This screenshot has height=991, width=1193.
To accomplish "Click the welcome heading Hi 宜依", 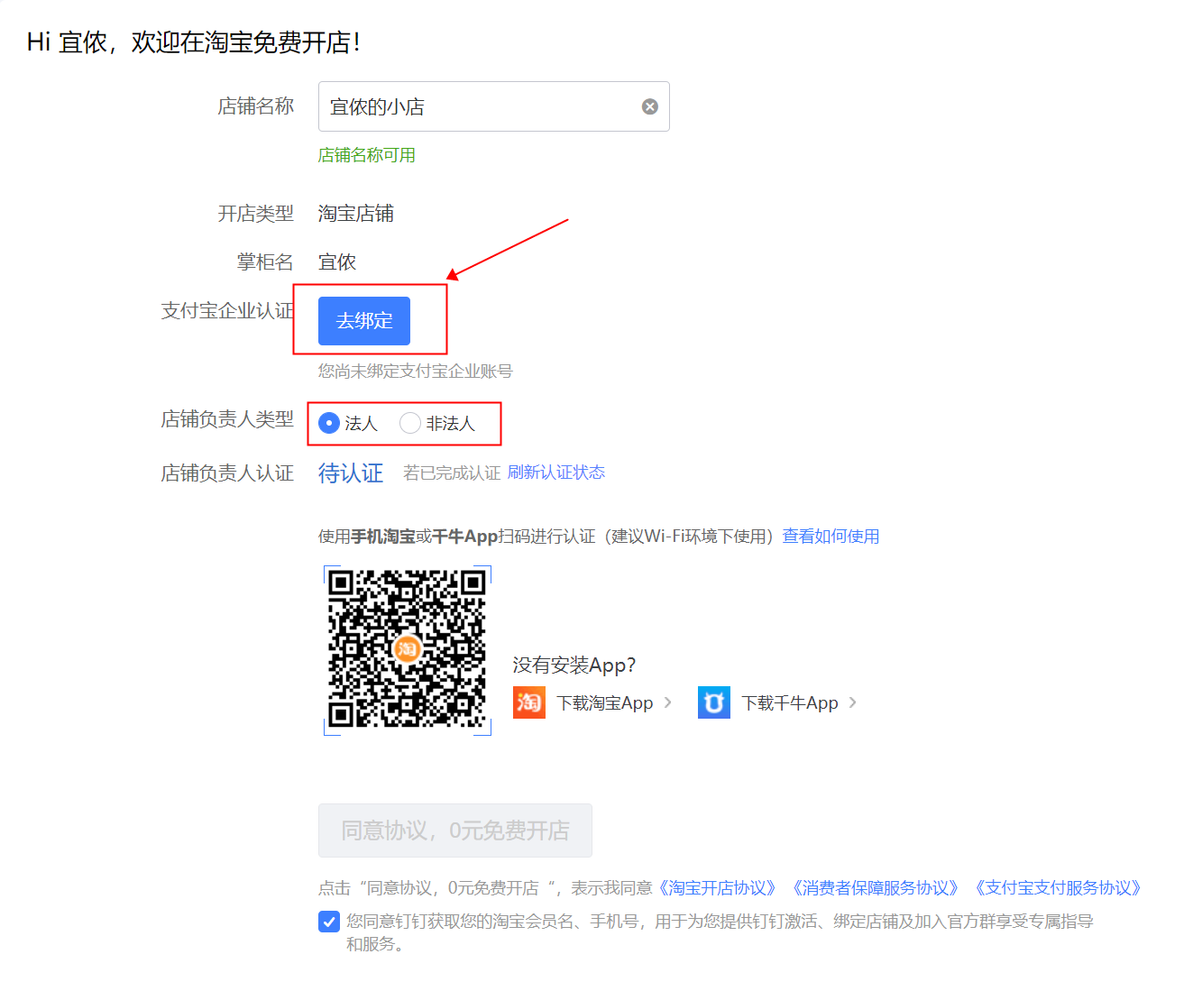I will (x=194, y=42).
